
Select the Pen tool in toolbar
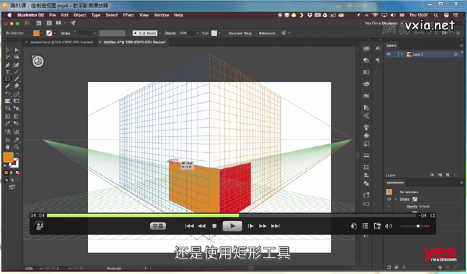click(7, 65)
